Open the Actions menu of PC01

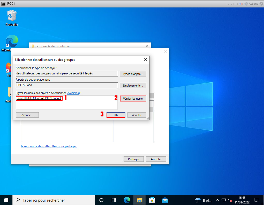[251, 4]
